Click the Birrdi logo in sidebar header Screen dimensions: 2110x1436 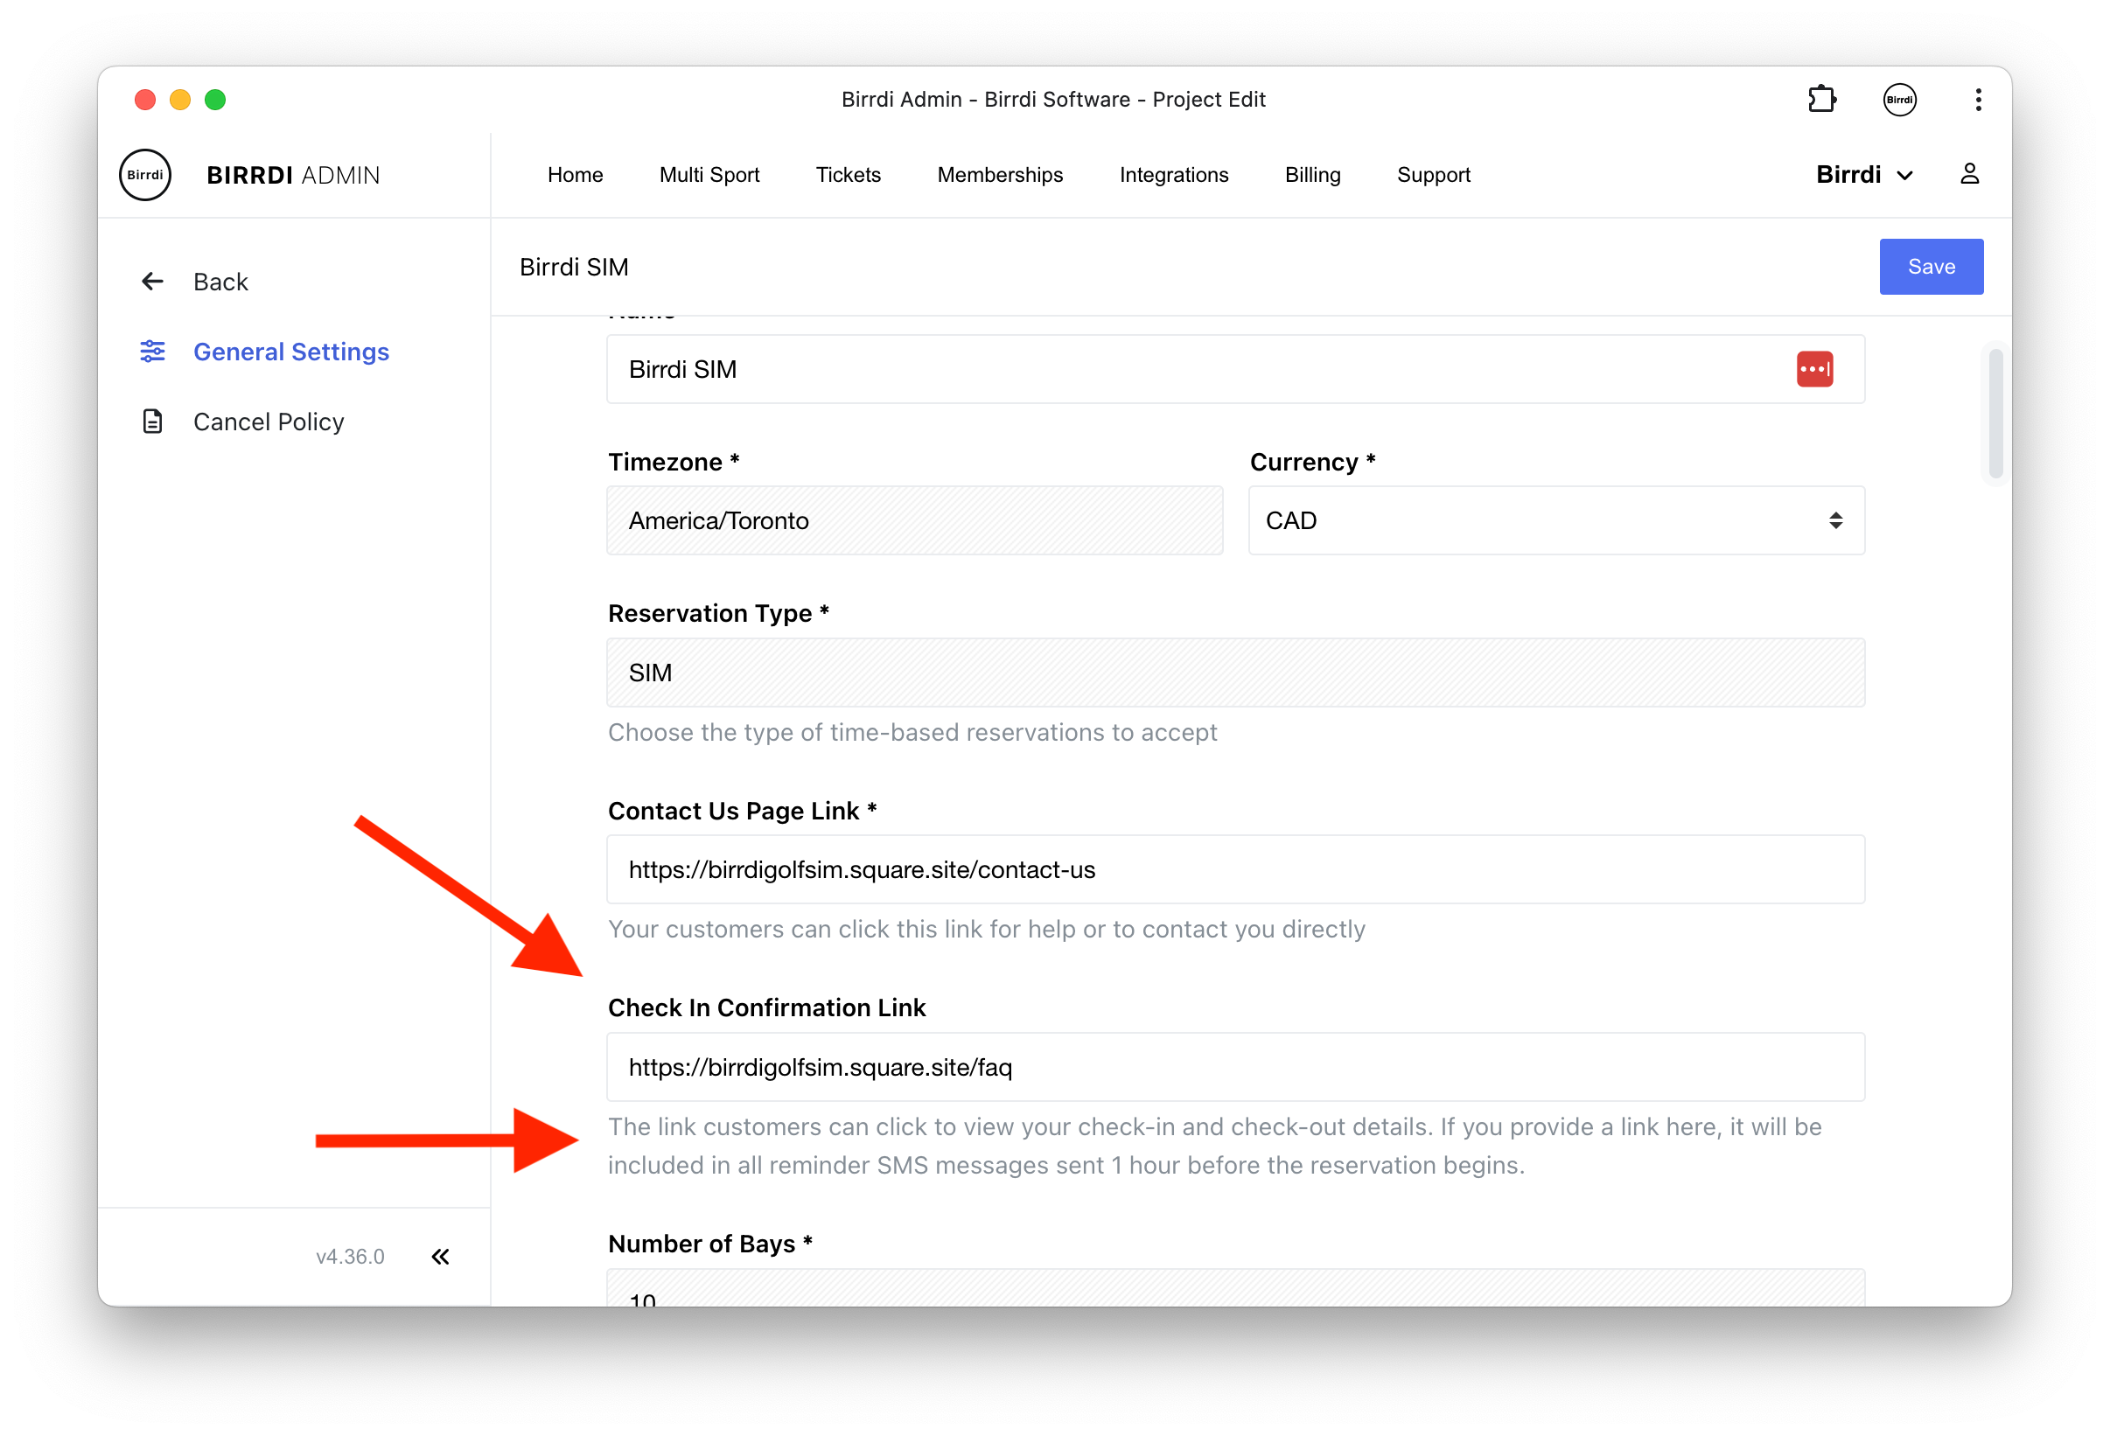(x=145, y=174)
